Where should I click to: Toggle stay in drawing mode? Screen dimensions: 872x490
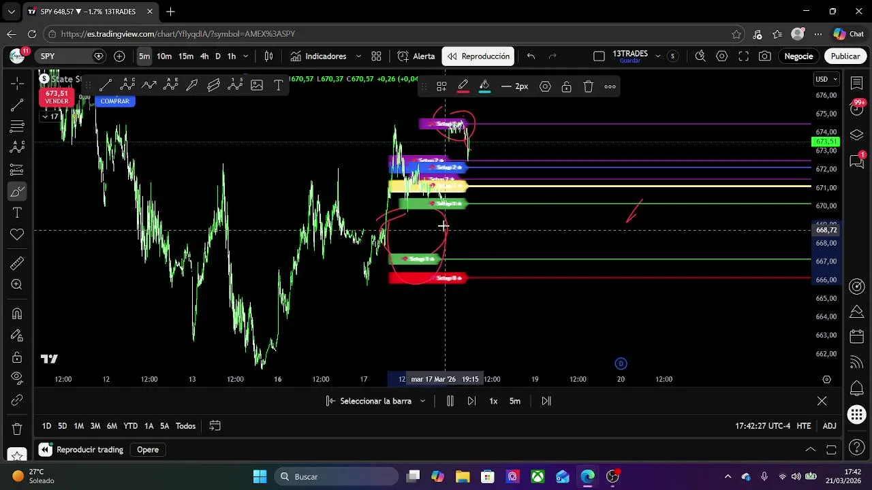[x=17, y=336]
